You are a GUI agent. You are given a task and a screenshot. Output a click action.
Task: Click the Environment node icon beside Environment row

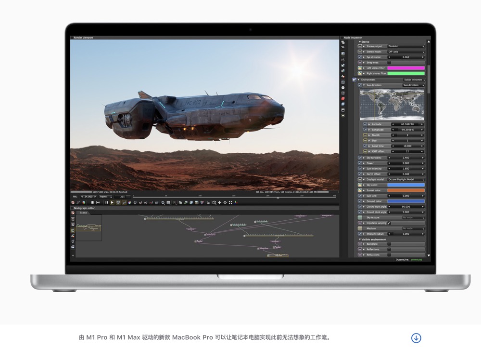354,80
